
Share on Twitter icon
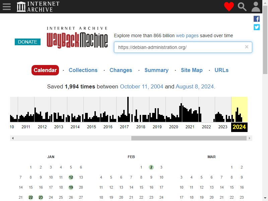257,27
